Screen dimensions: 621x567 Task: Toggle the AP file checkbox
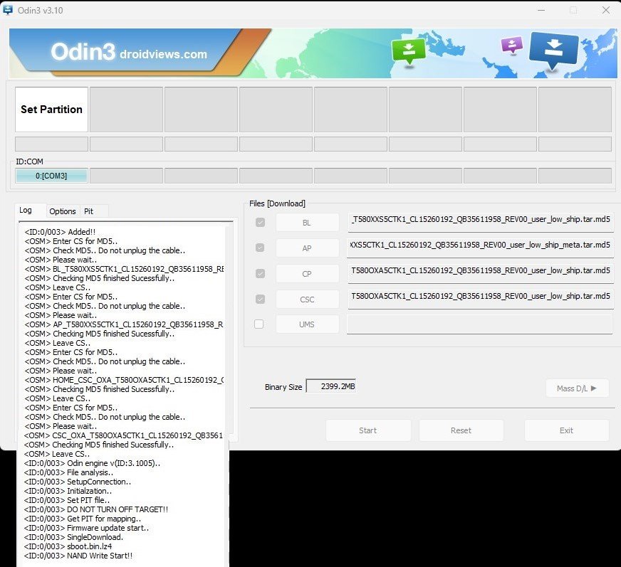260,248
